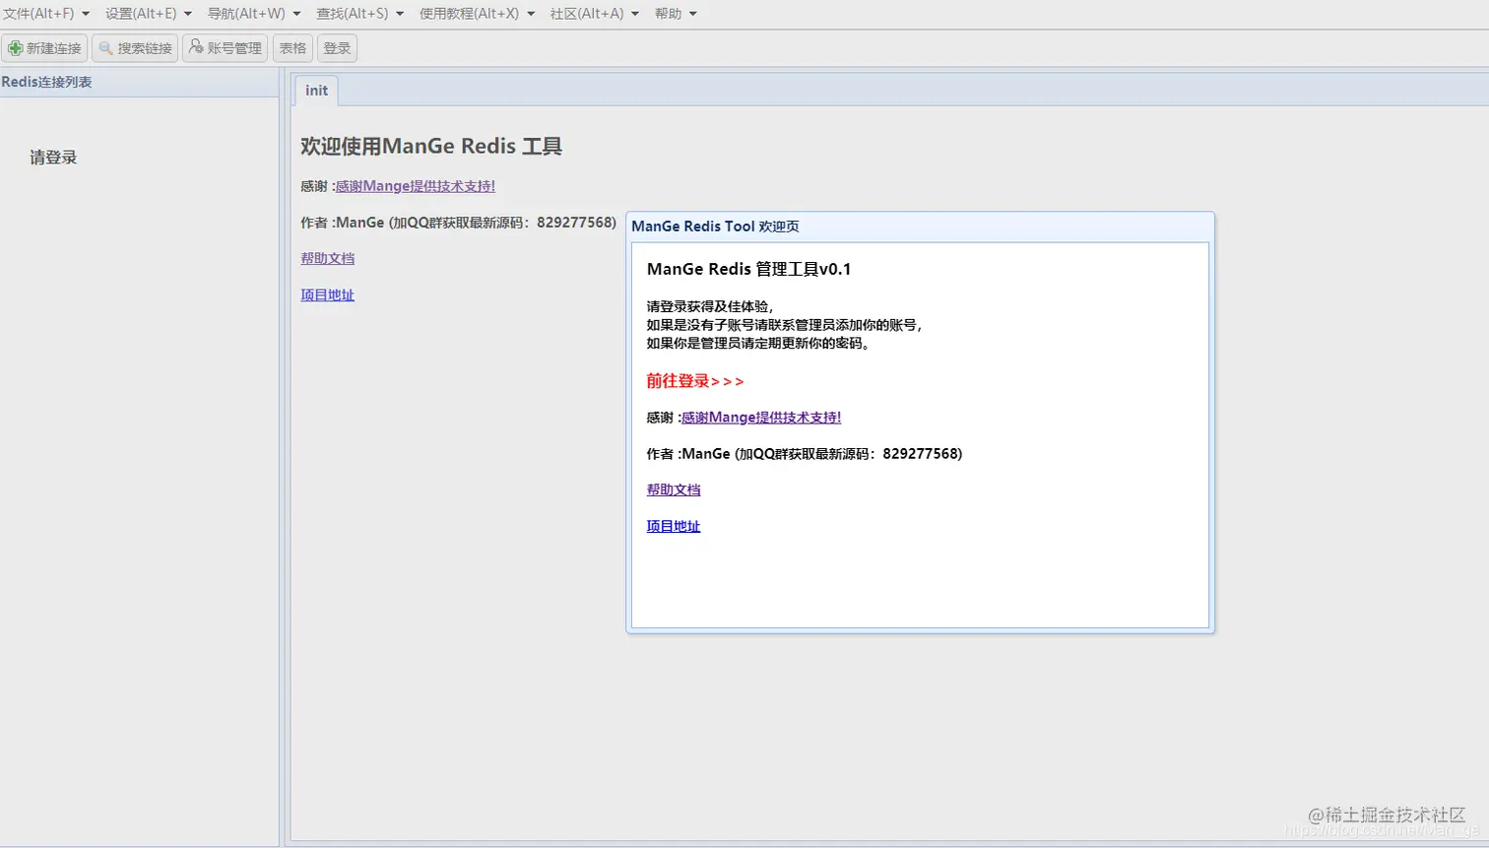Expand dropdown arrow next to 查找(Alt+S)
The width and height of the screenshot is (1489, 848).
pyautogui.click(x=400, y=14)
